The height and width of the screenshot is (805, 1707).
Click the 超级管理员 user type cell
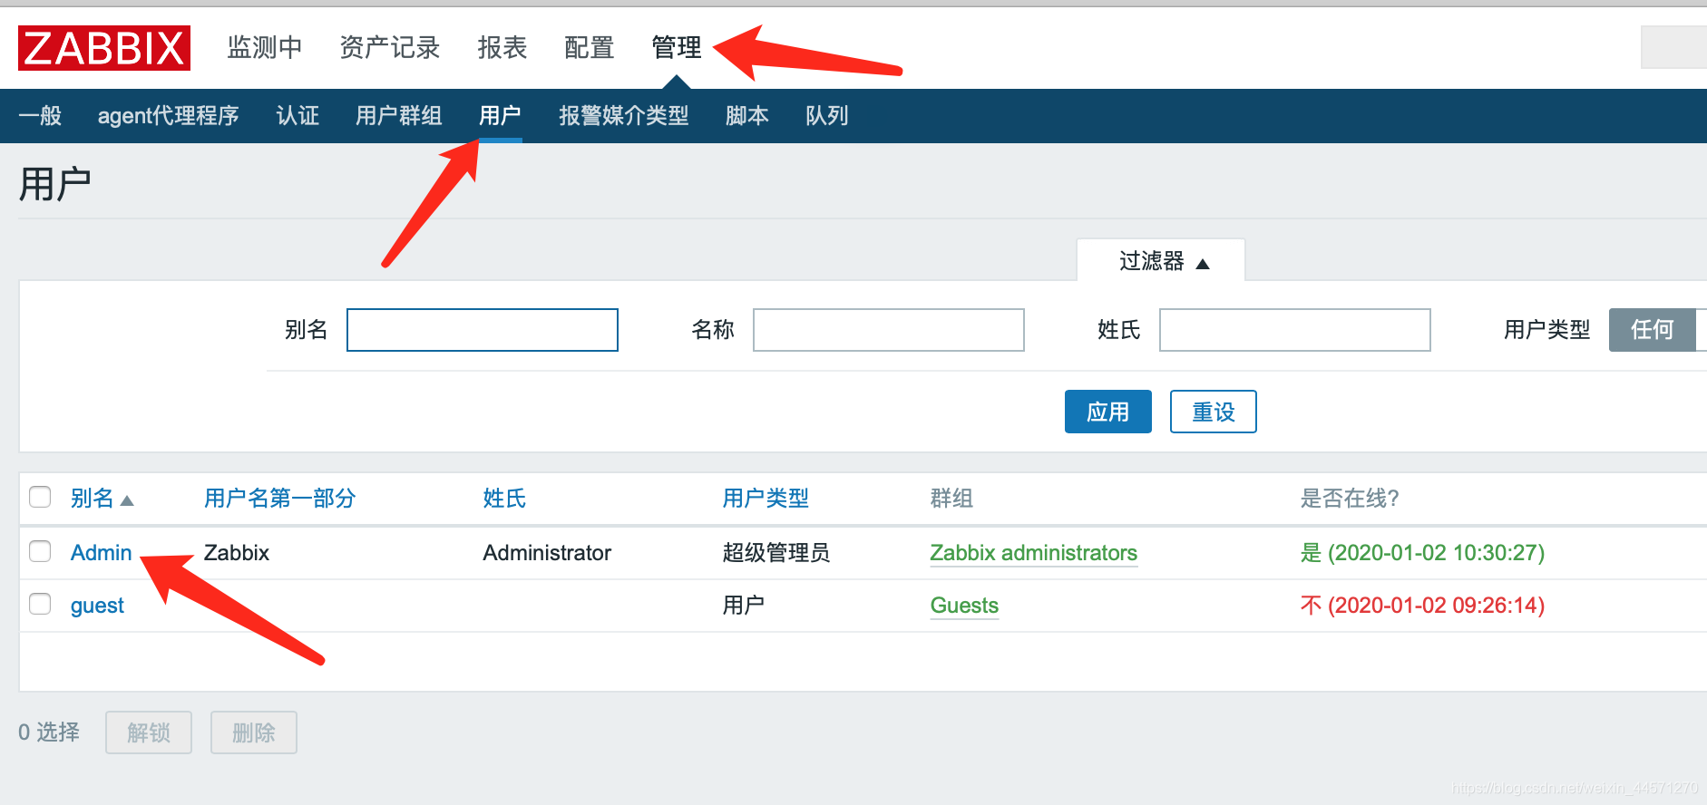[x=776, y=553]
